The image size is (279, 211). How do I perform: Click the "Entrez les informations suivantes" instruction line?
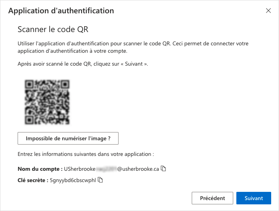86,154
